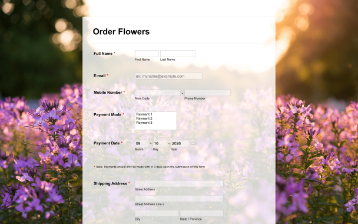Open the Payment Date calendar picker icon
The height and width of the screenshot is (224, 358).
193,144
